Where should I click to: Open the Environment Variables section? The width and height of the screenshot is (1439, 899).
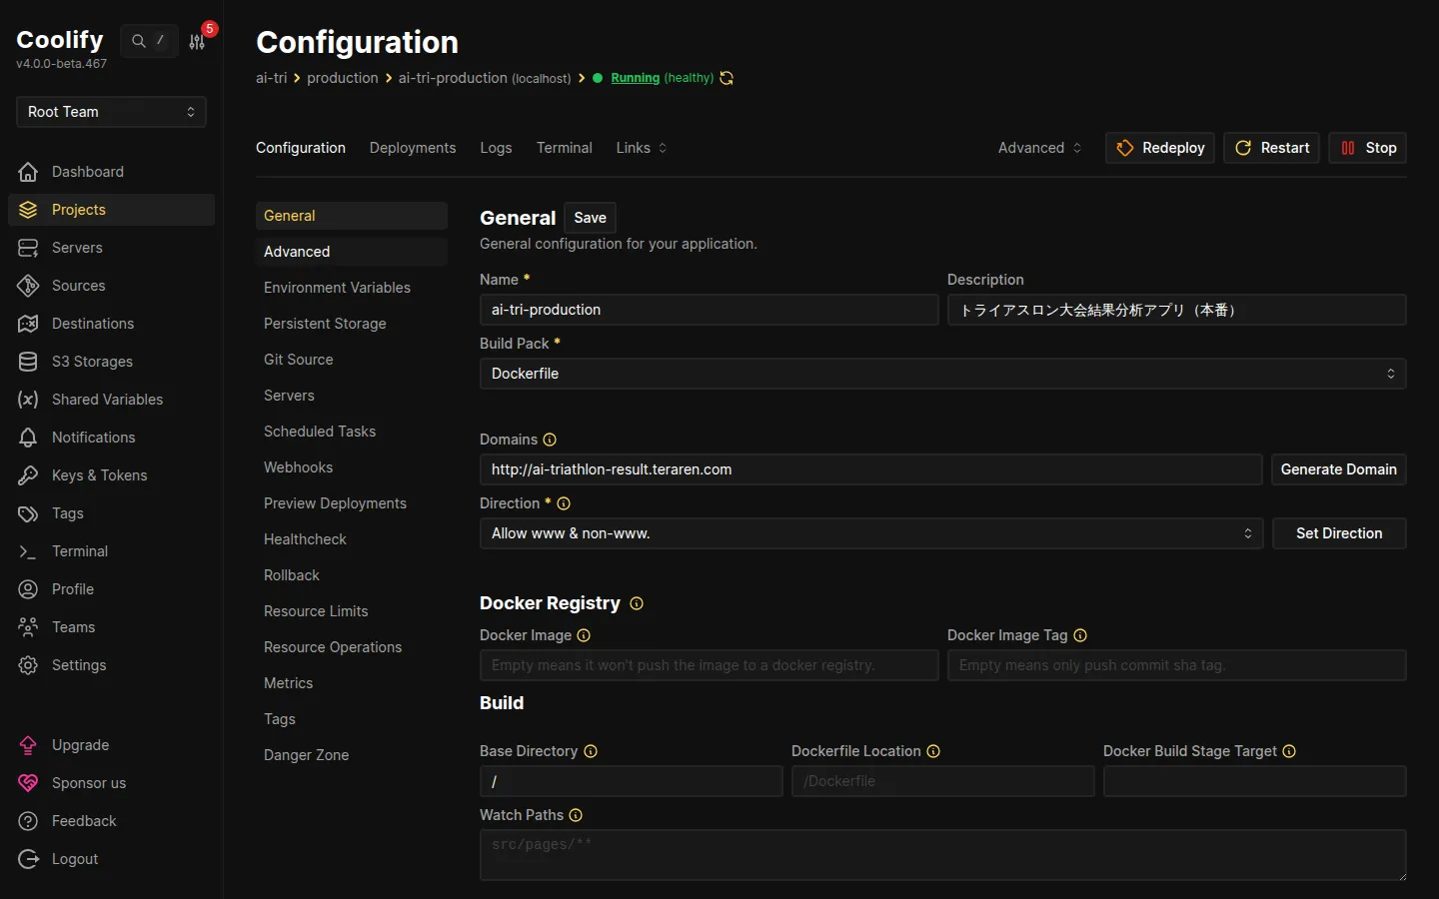[337, 288]
